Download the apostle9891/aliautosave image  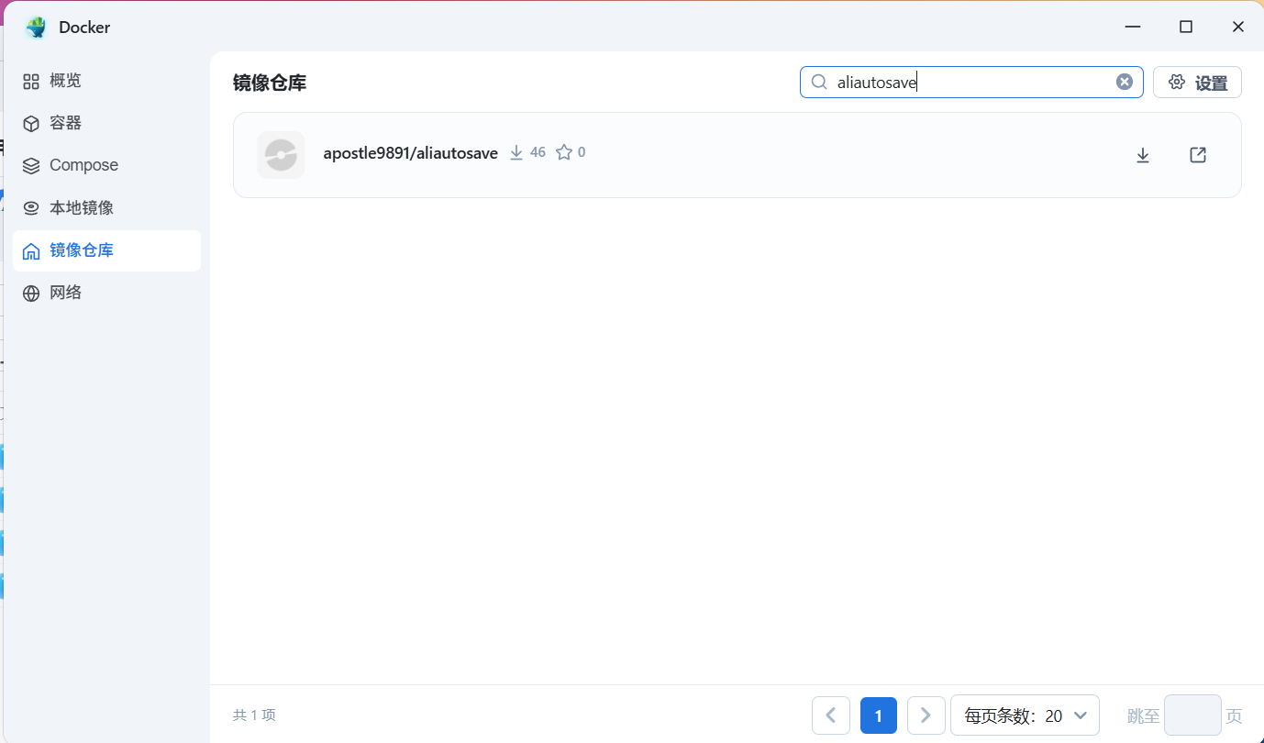click(1143, 155)
